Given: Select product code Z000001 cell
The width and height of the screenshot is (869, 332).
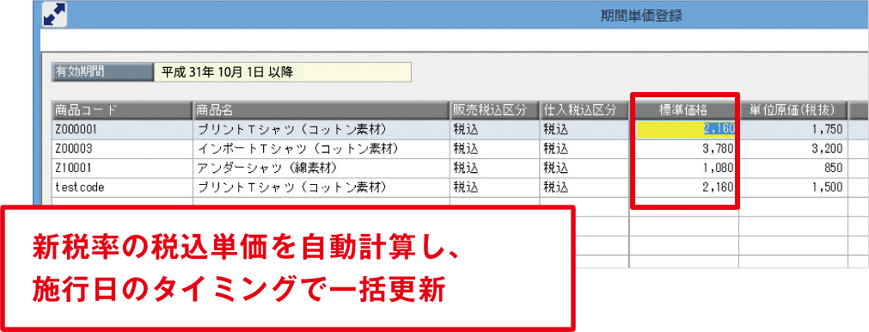Looking at the screenshot, I should pyautogui.click(x=122, y=129).
